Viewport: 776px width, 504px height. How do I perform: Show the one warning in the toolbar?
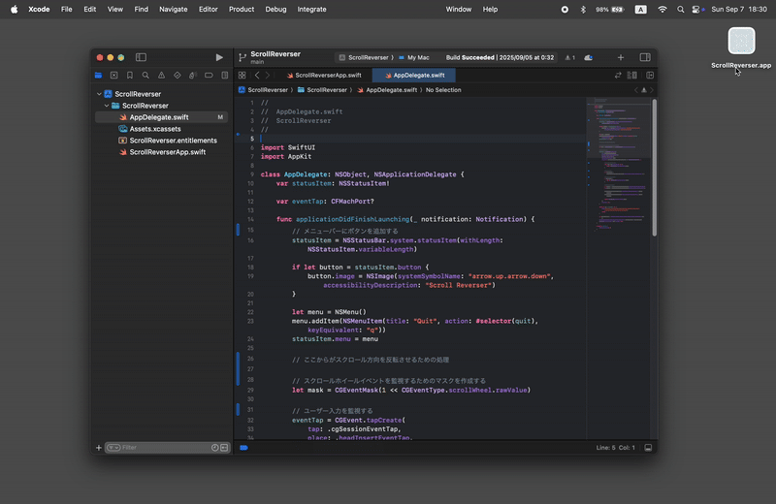coord(570,57)
